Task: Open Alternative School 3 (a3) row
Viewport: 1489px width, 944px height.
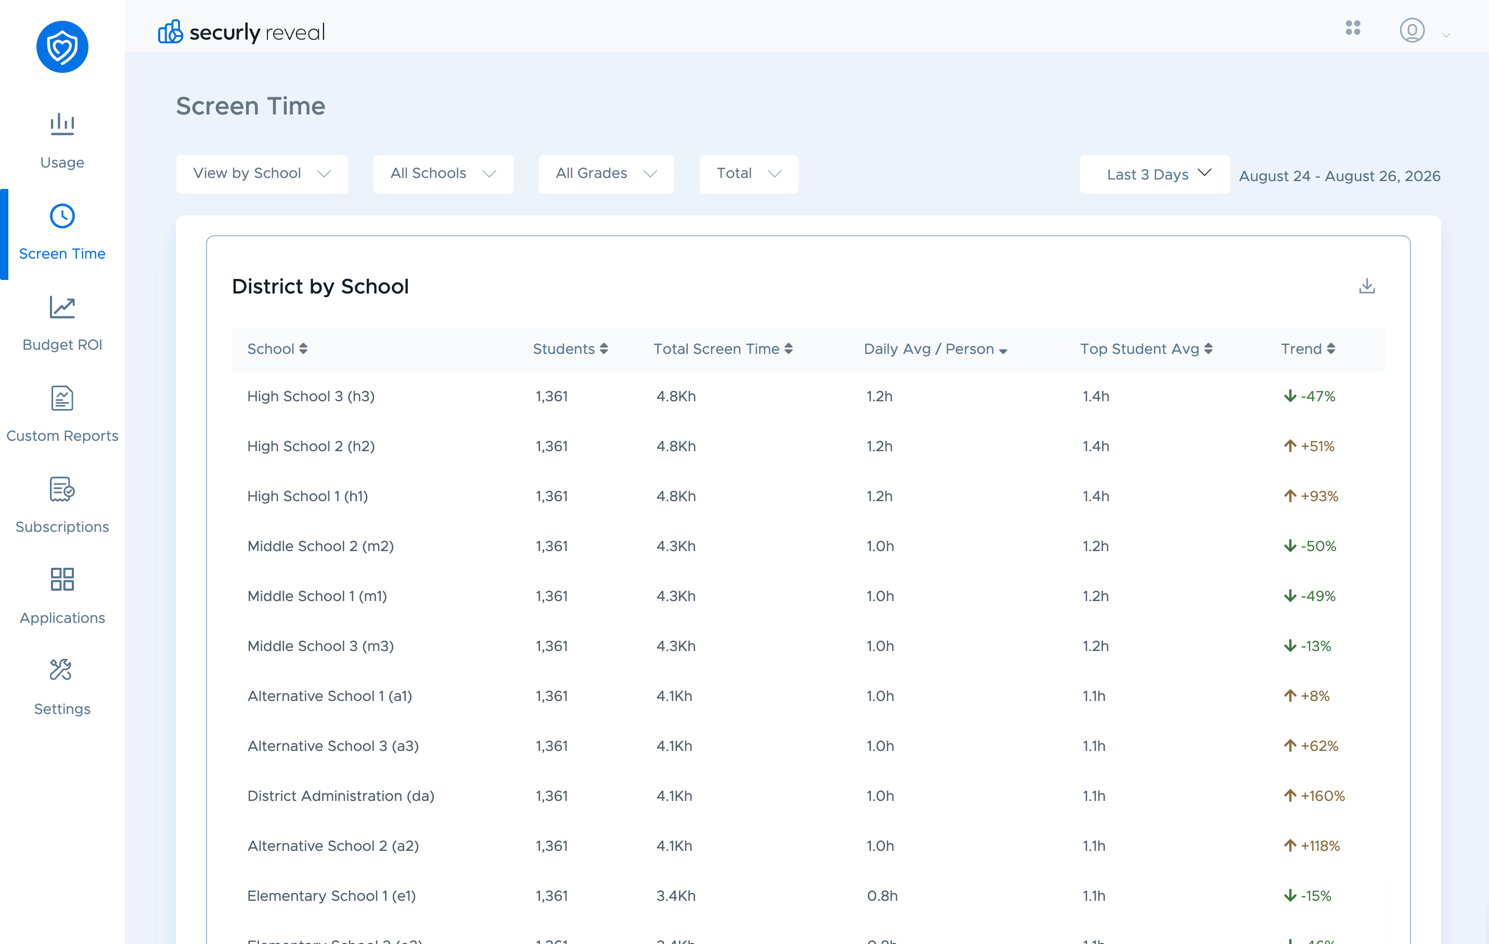Action: point(808,746)
